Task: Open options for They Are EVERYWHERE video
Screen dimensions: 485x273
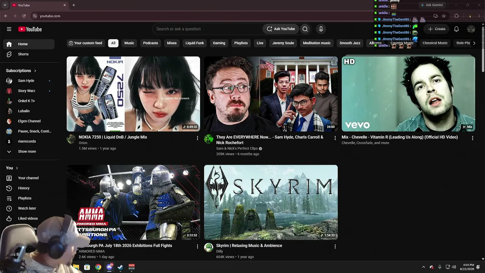Action: 335,138
